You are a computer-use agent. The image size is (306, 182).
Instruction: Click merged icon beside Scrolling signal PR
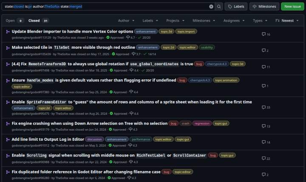coord(8,156)
